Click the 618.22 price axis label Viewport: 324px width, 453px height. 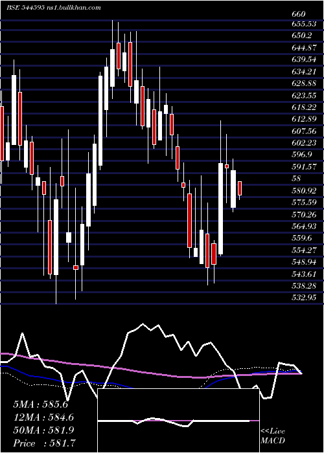304,107
